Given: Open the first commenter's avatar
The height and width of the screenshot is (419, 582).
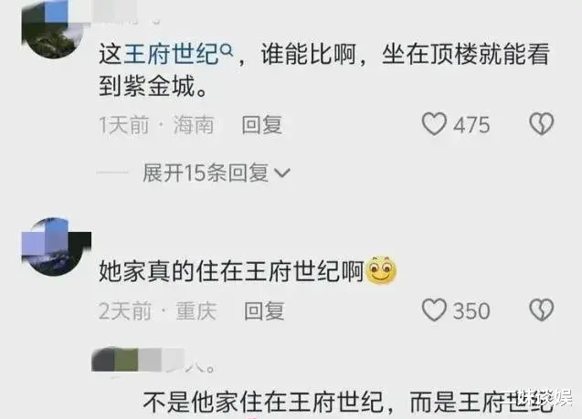Looking at the screenshot, I should (53, 29).
